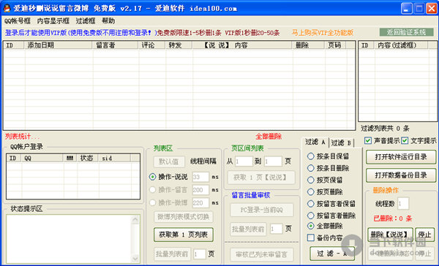Click the 到 end page input field
The height and width of the screenshot is (266, 439).
273,161
